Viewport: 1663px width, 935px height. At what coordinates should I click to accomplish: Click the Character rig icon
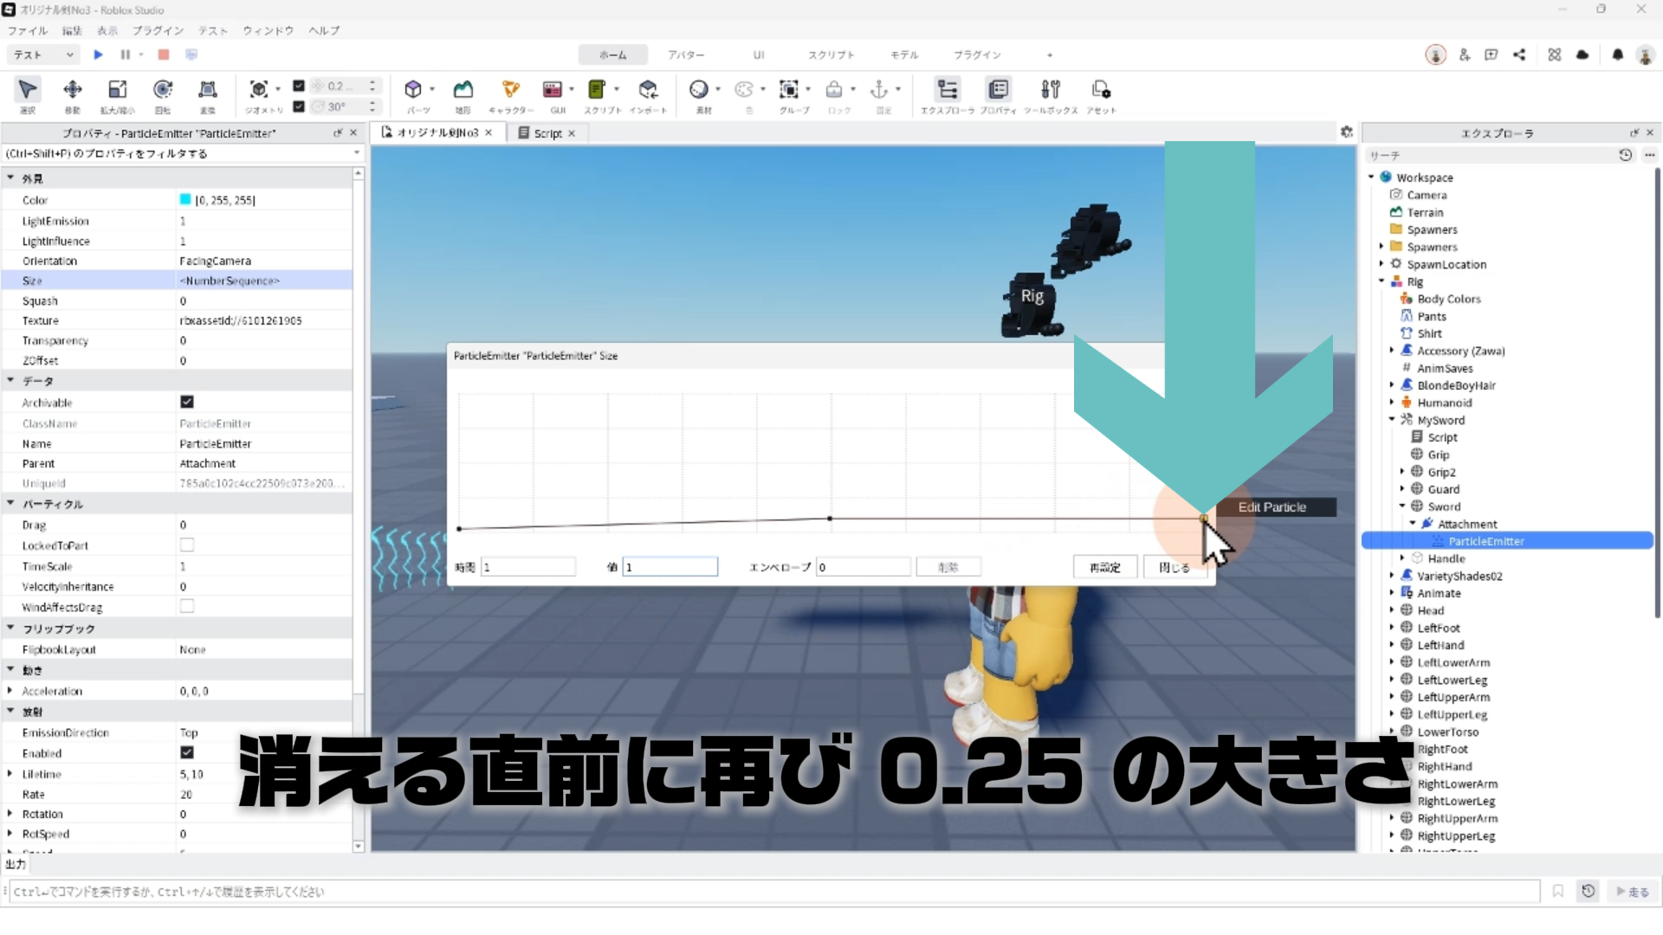coord(511,90)
